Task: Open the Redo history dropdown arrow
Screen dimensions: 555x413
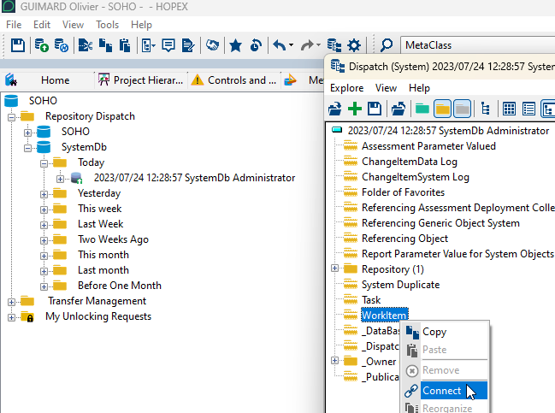Action: [x=318, y=45]
